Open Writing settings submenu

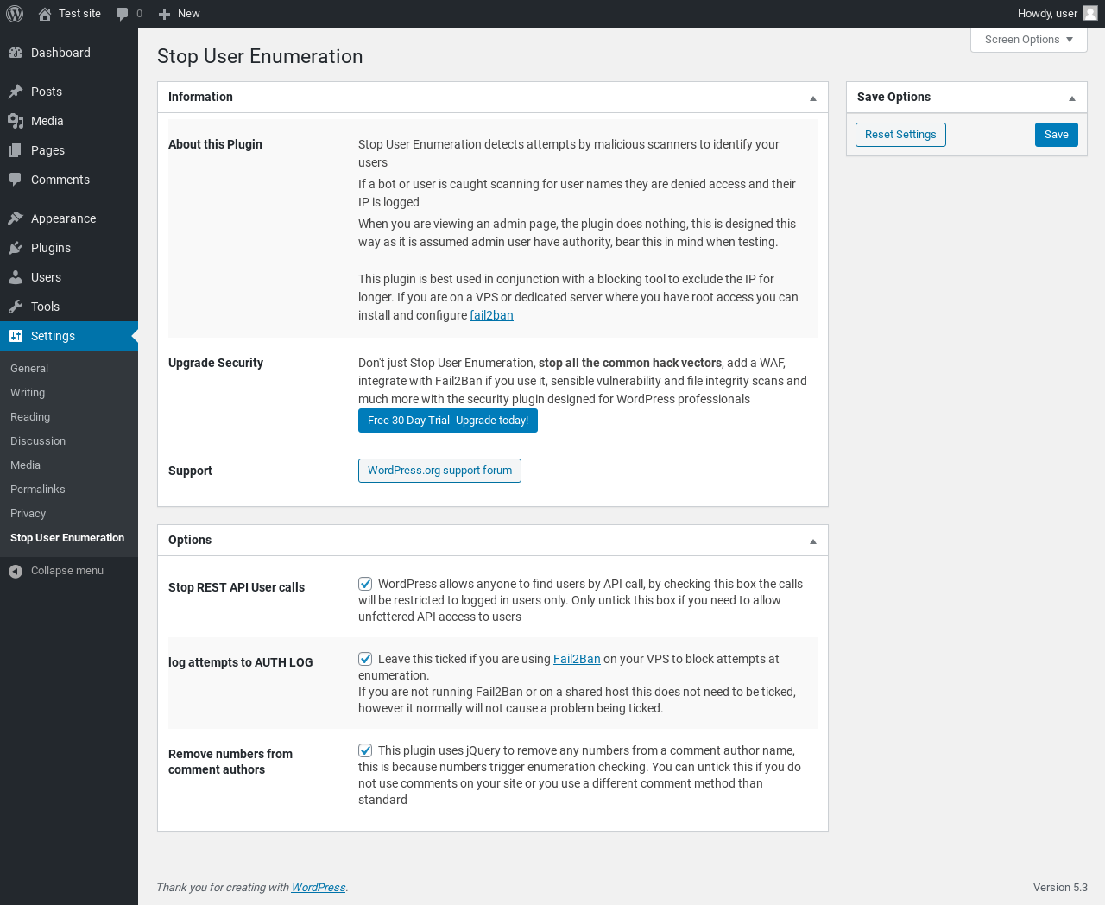tap(28, 393)
